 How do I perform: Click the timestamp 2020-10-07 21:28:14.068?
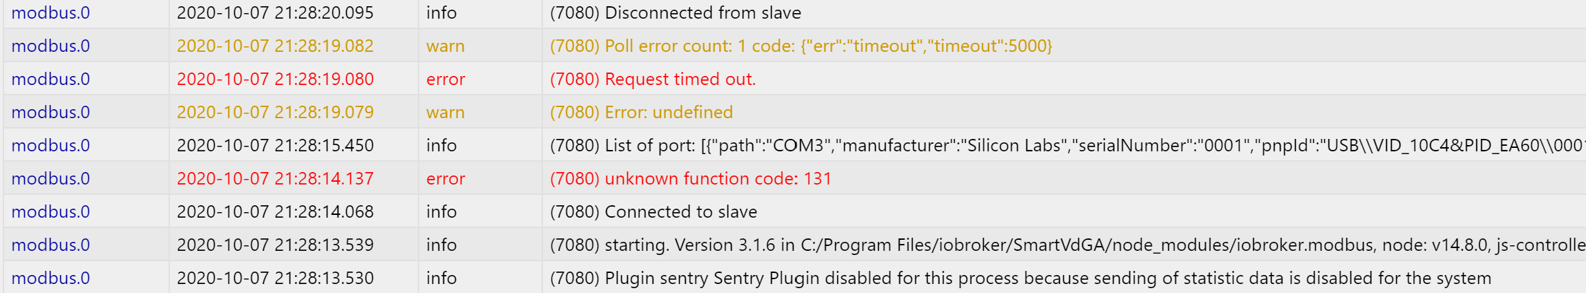[x=275, y=212]
